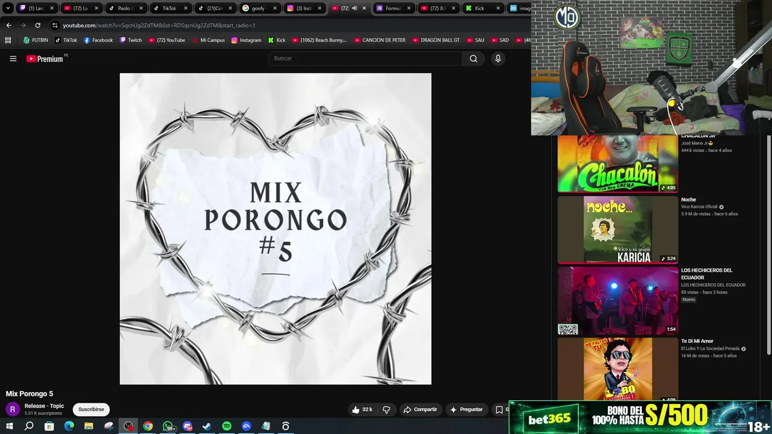Open Discord from taskbar

187,426
